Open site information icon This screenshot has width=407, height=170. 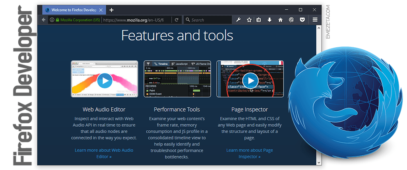coord(52,20)
